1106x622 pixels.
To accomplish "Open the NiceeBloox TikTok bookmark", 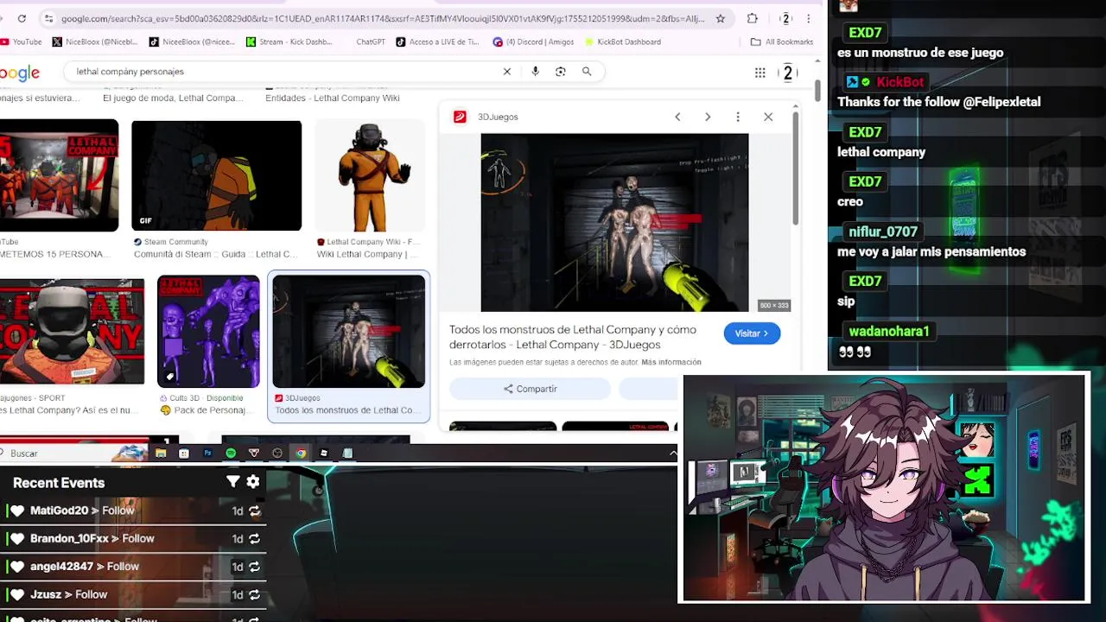I will click(x=192, y=41).
